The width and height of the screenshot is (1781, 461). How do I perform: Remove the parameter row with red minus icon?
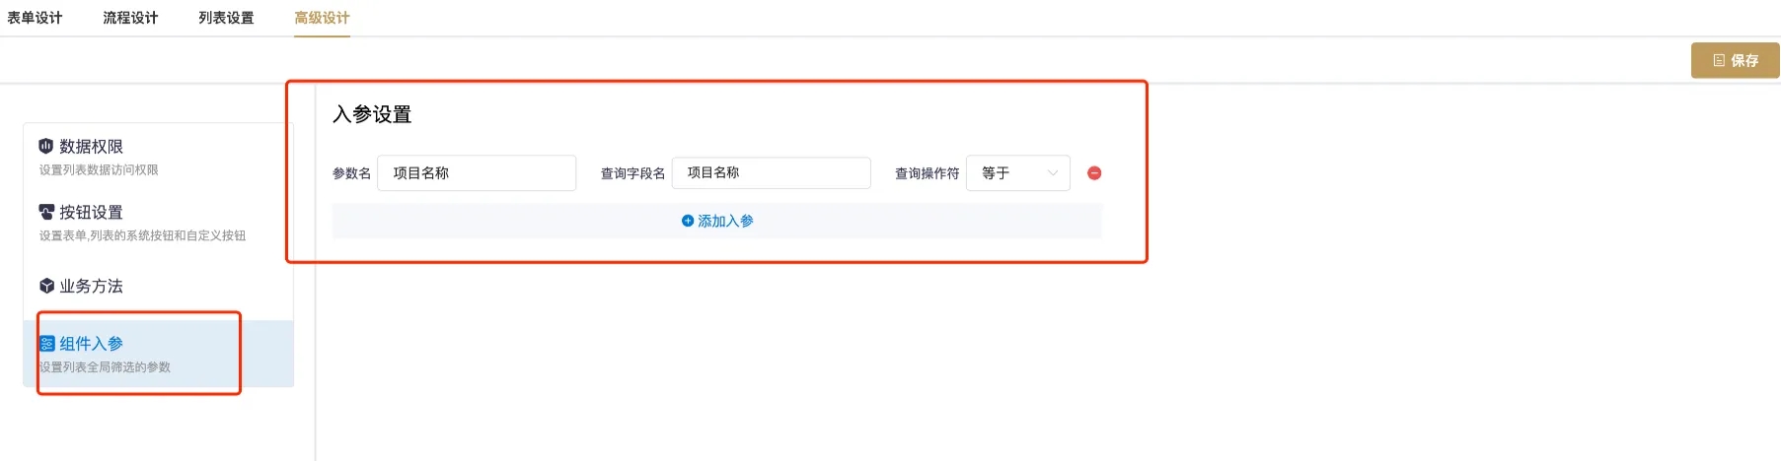[x=1094, y=173]
